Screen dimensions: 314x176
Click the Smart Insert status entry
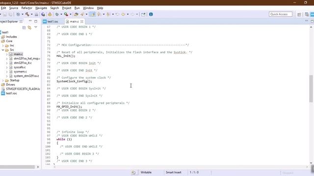(x=173, y=173)
